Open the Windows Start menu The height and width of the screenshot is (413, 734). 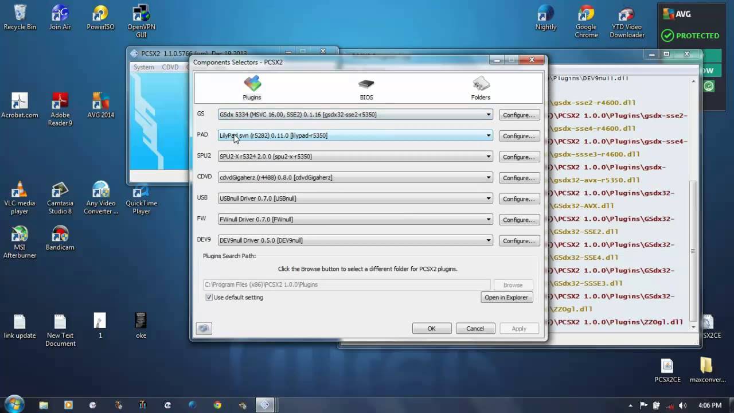[x=14, y=404]
